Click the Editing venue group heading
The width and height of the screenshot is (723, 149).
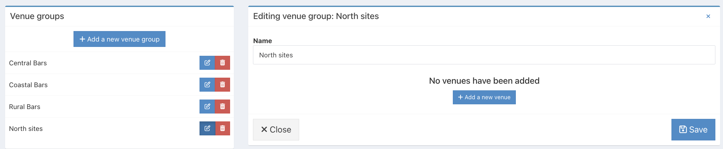316,16
